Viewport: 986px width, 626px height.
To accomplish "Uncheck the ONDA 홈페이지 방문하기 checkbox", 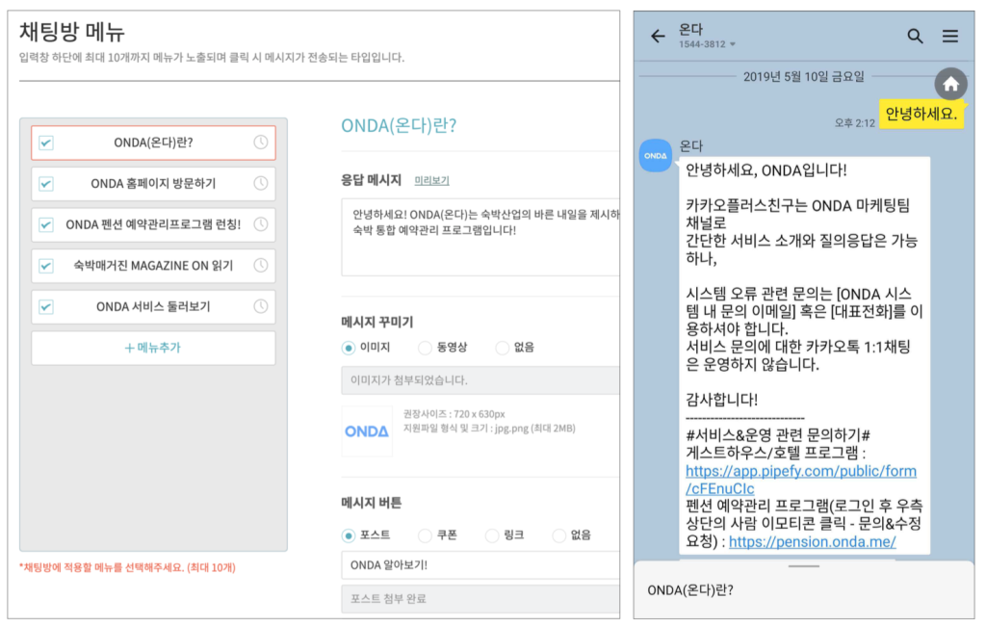I will pos(46,184).
